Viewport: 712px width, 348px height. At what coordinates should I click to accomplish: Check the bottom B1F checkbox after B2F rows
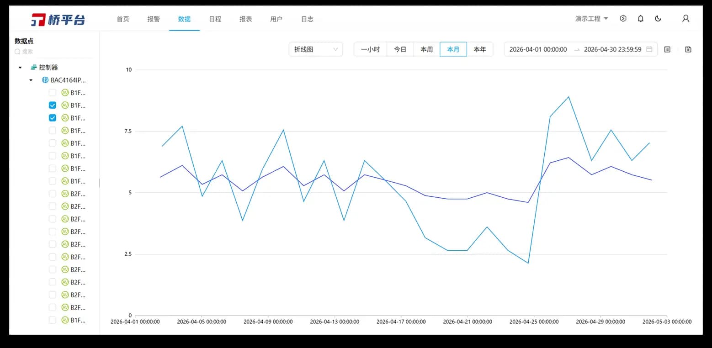[x=53, y=320]
